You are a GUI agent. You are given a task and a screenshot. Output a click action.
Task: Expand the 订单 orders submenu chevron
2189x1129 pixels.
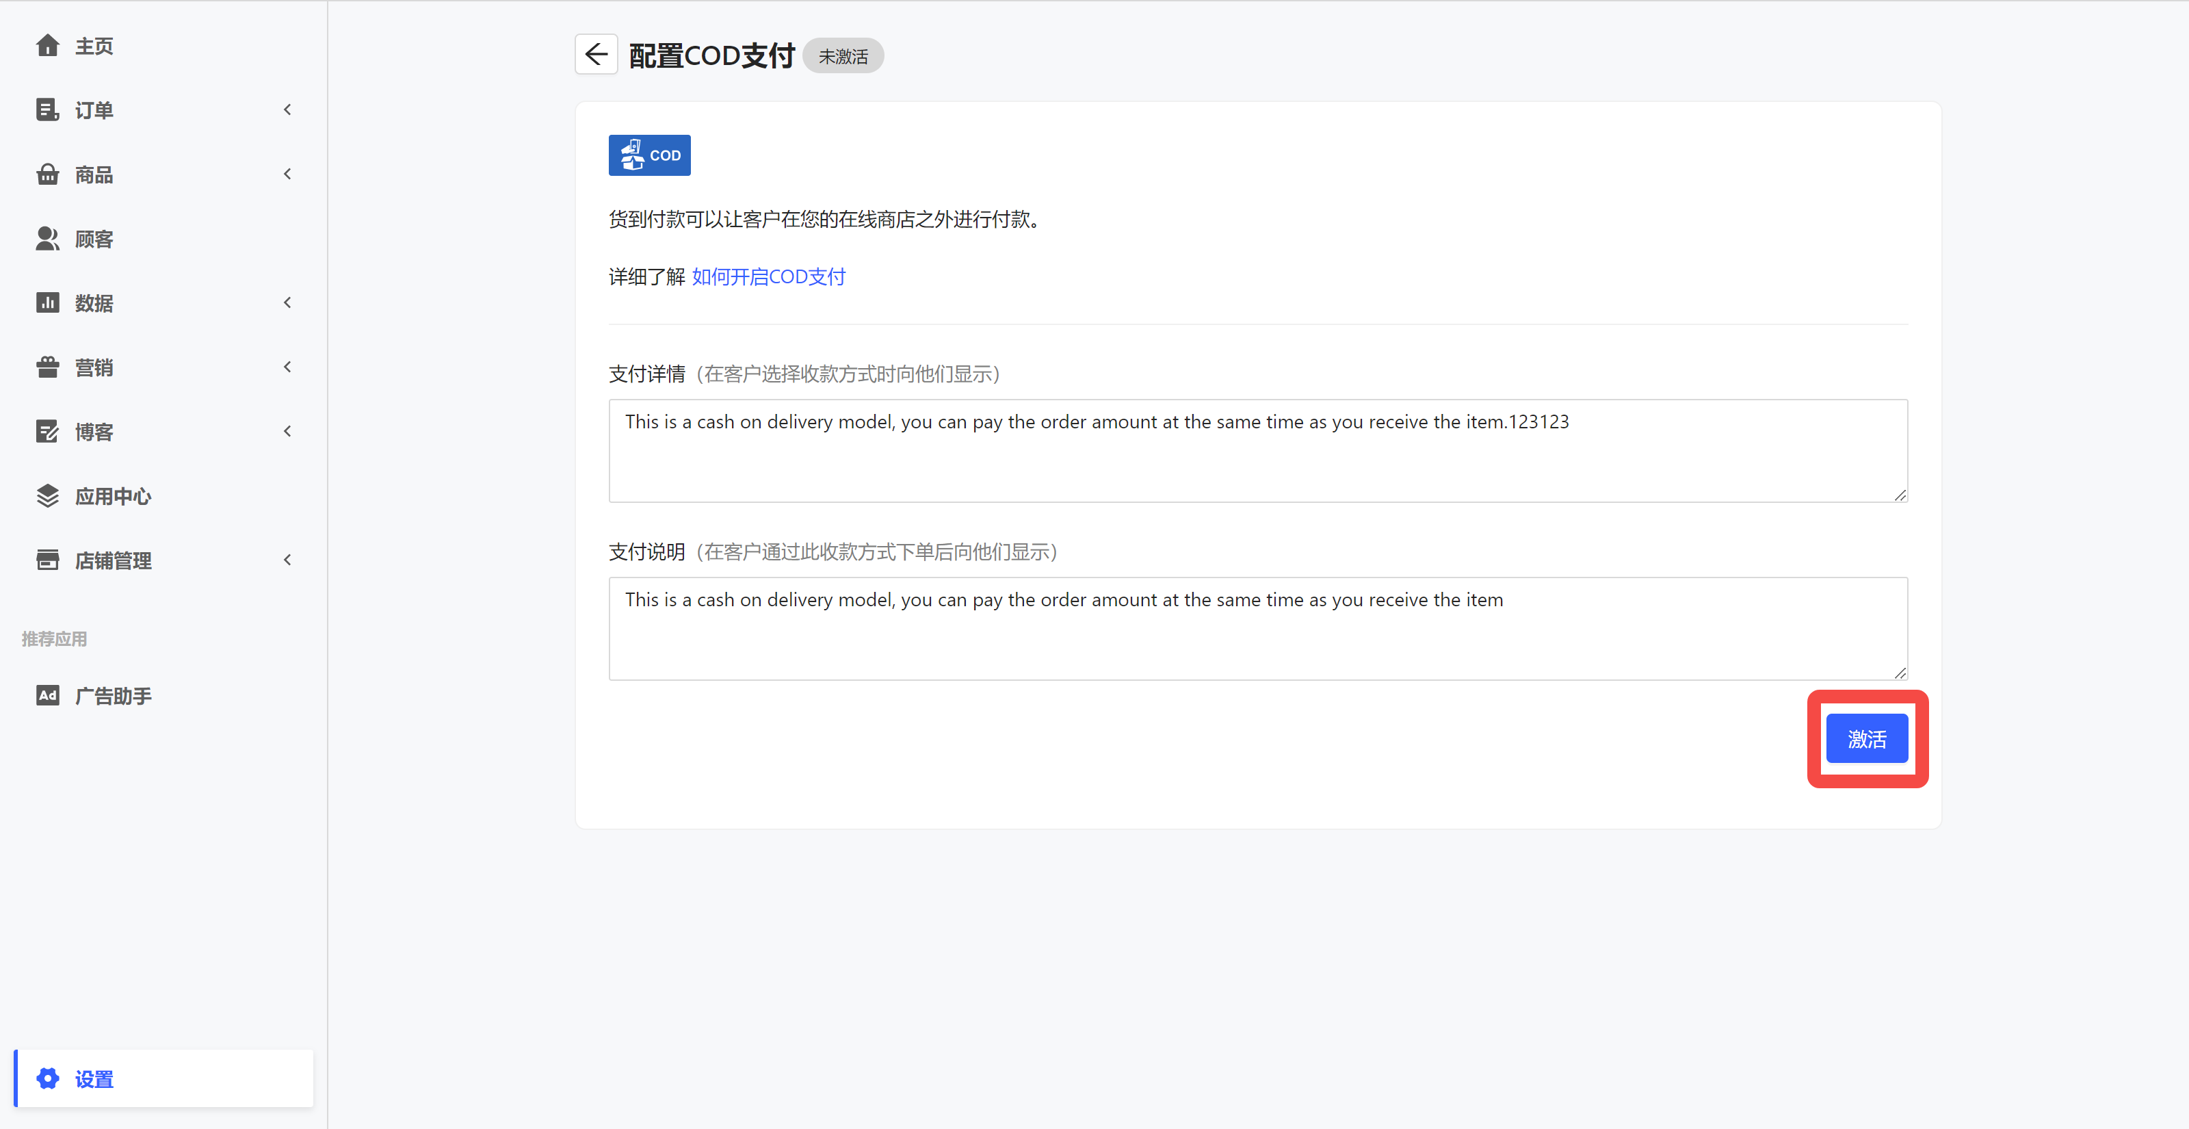point(287,109)
